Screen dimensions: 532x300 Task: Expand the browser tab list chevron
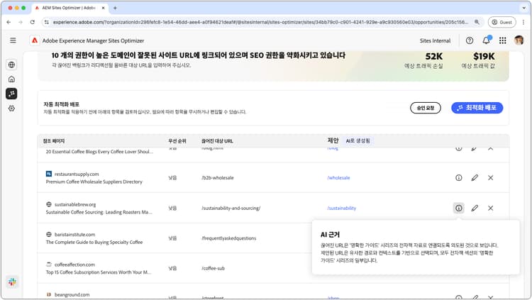click(x=524, y=8)
